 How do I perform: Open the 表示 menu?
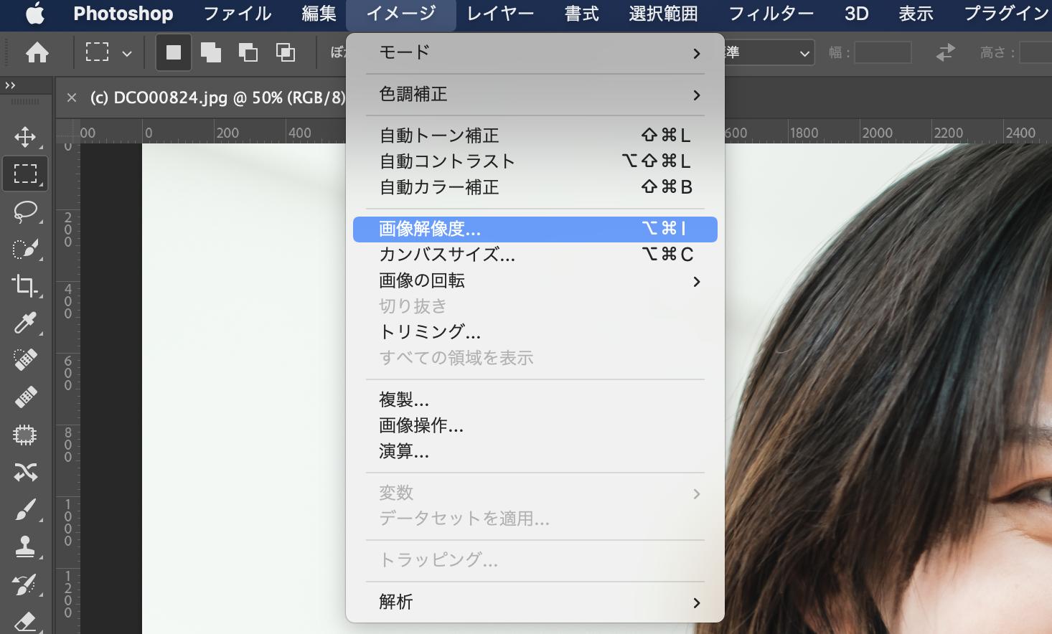pos(916,14)
